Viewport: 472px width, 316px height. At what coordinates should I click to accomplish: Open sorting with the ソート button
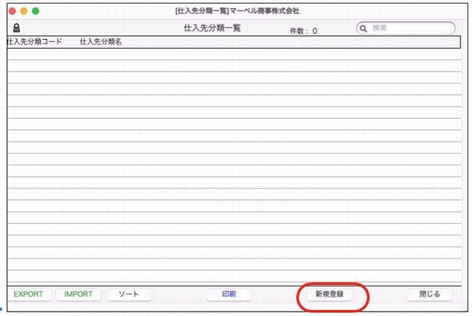pos(128,294)
